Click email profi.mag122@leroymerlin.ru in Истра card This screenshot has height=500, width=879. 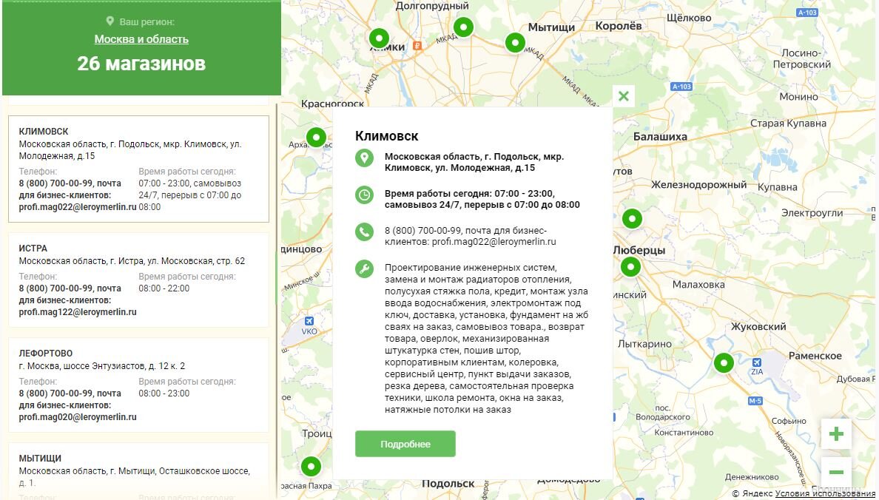[x=78, y=312]
